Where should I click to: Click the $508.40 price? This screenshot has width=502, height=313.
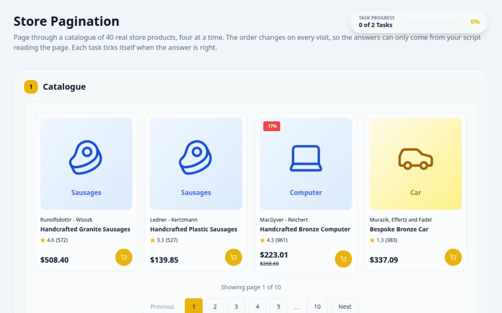coord(54,260)
